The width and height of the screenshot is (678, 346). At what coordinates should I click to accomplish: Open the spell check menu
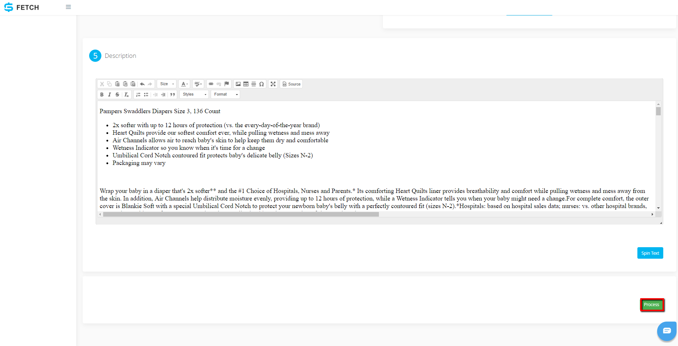click(x=198, y=84)
